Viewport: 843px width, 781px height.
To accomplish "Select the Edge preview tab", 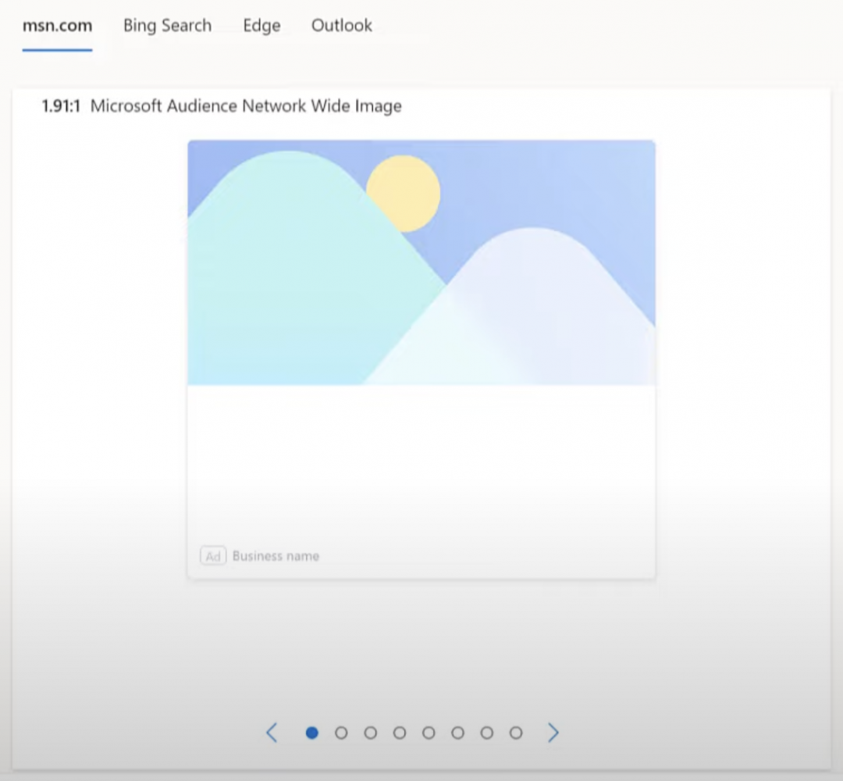I will click(261, 26).
